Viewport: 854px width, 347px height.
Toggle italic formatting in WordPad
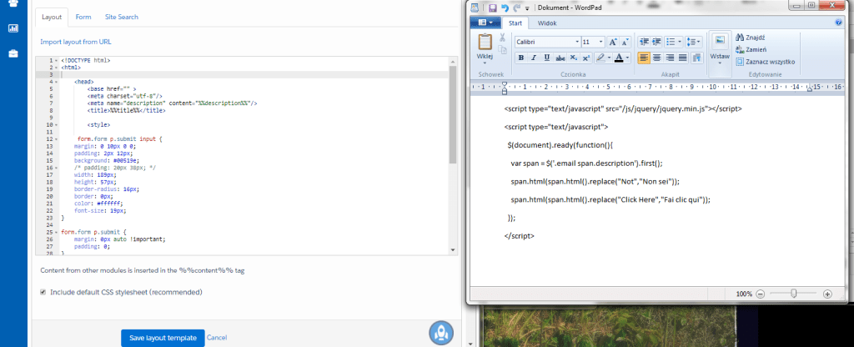click(x=534, y=58)
